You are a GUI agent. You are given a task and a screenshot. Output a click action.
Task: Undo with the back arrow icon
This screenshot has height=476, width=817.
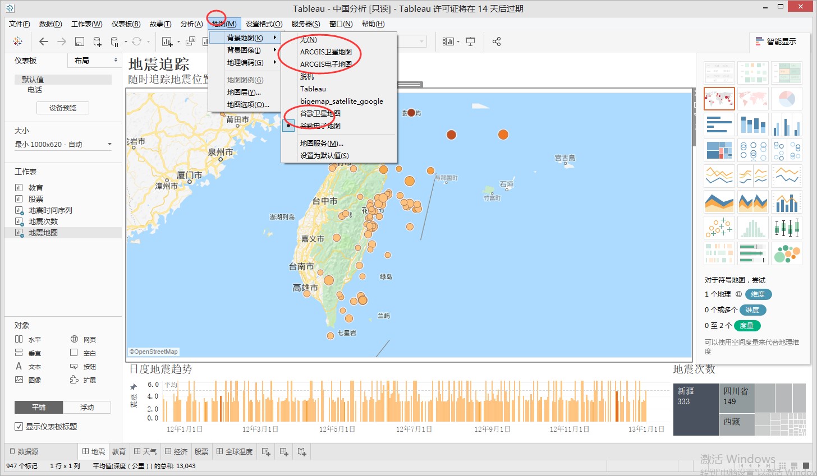click(x=44, y=41)
